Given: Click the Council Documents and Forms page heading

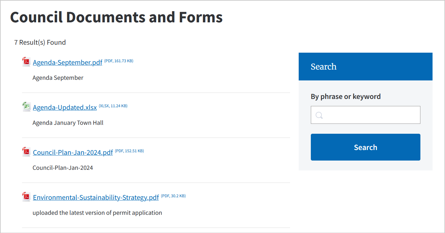Looking at the screenshot, I should (x=116, y=17).
